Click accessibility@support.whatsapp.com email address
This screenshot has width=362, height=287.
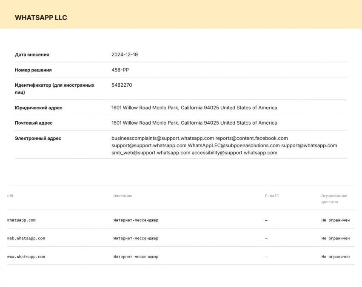(x=234, y=153)
